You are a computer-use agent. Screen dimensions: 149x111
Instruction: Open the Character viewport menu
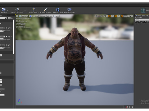[42, 16]
